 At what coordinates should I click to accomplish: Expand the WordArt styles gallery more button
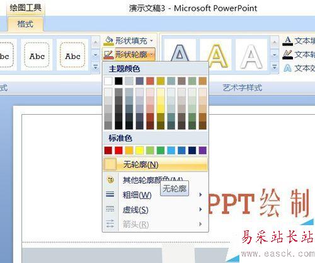[275, 67]
